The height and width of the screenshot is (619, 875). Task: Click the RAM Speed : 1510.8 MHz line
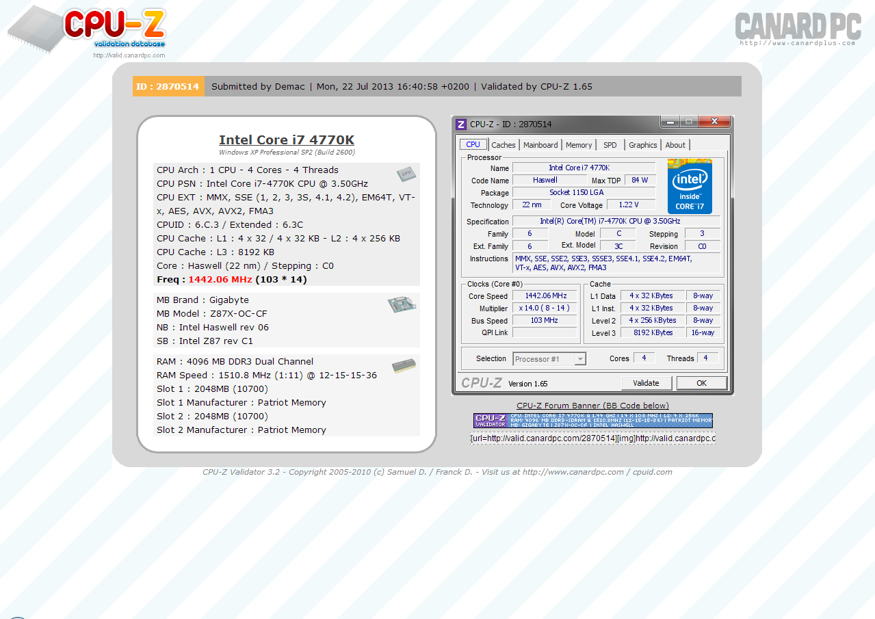[x=267, y=376]
